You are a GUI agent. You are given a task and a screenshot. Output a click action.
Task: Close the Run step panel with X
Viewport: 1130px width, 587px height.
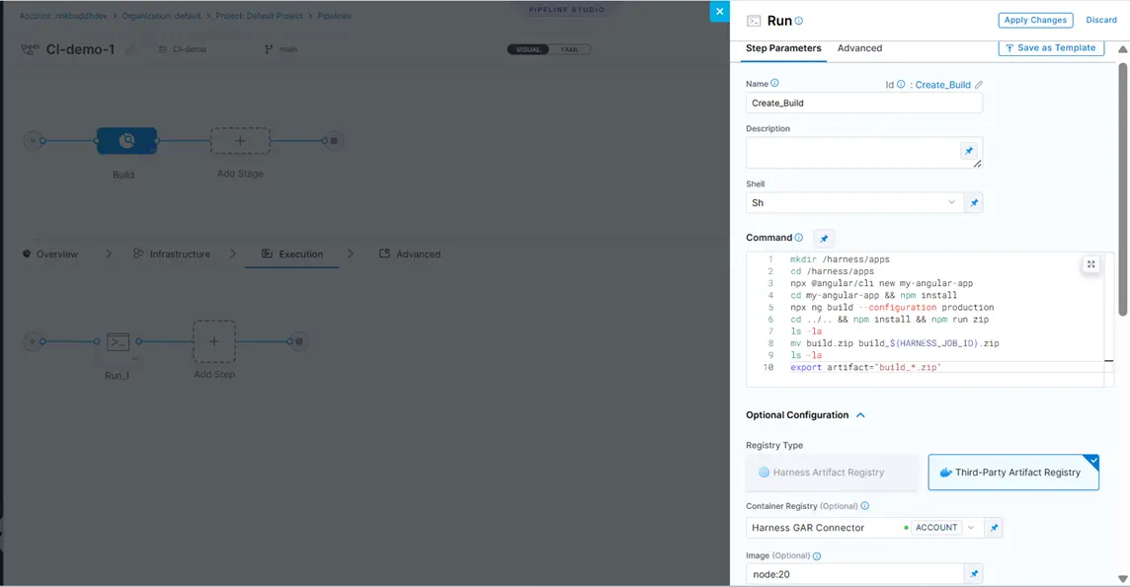tap(719, 12)
